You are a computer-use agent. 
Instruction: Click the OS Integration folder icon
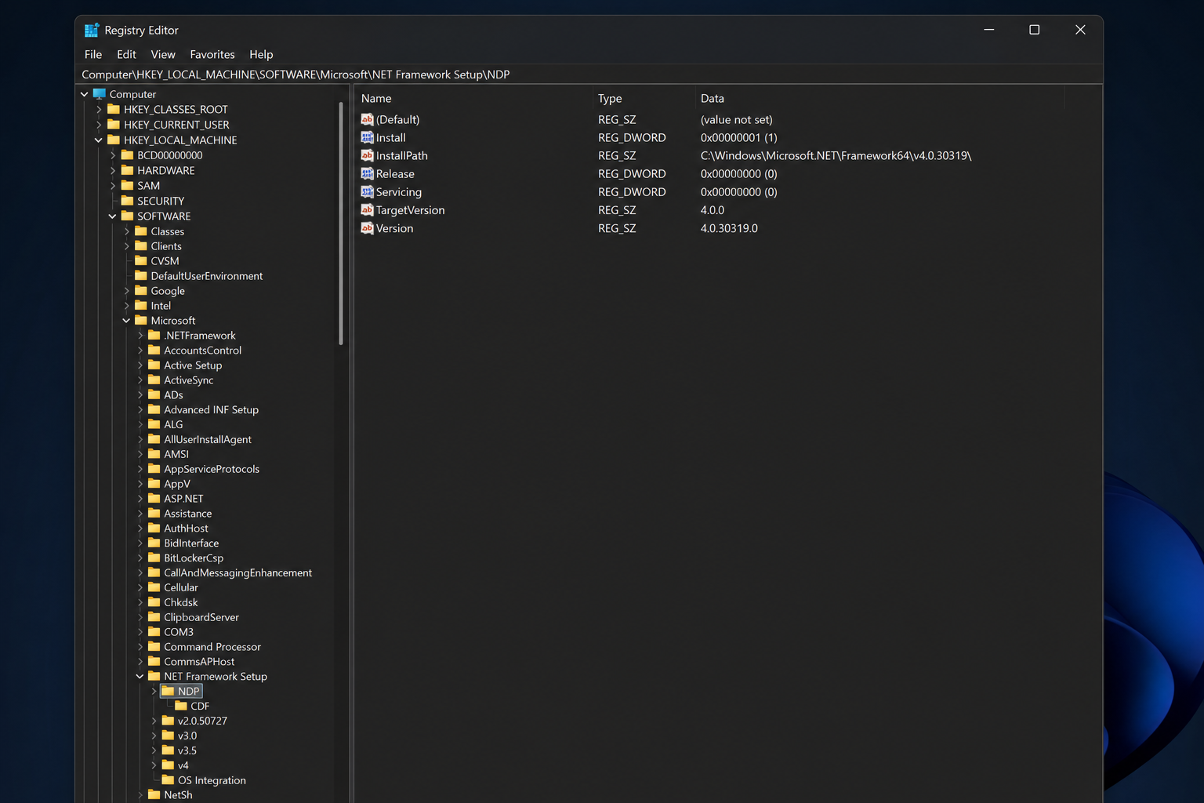[x=168, y=780]
